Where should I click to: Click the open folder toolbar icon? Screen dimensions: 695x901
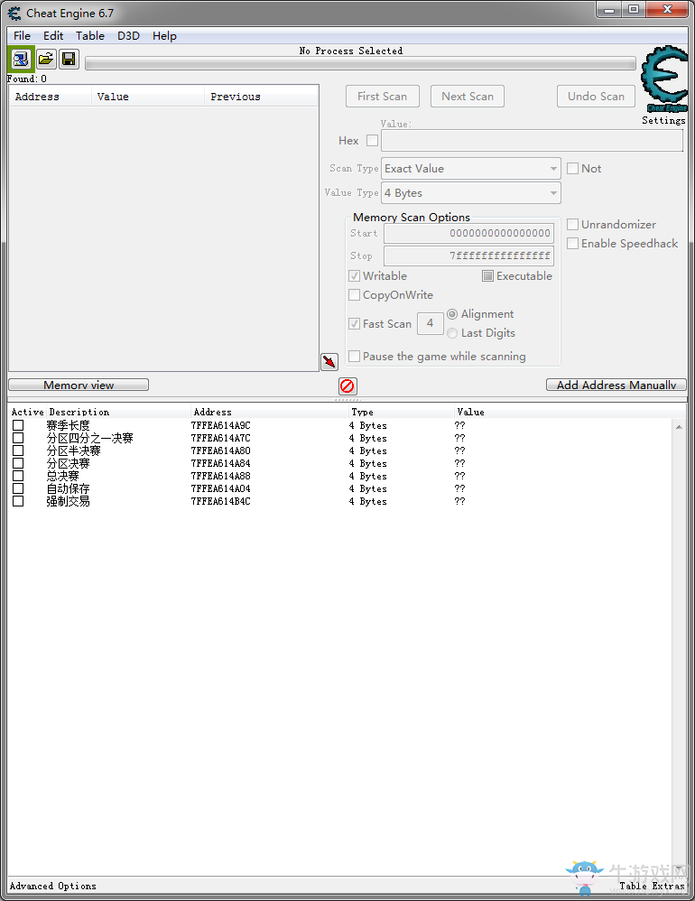pyautogui.click(x=46, y=60)
